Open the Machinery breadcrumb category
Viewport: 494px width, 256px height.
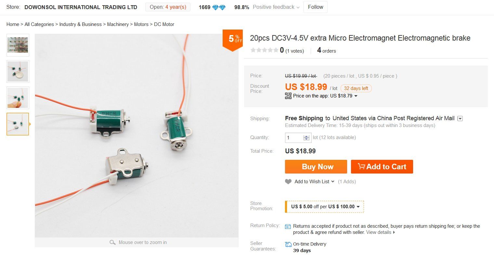(x=118, y=24)
